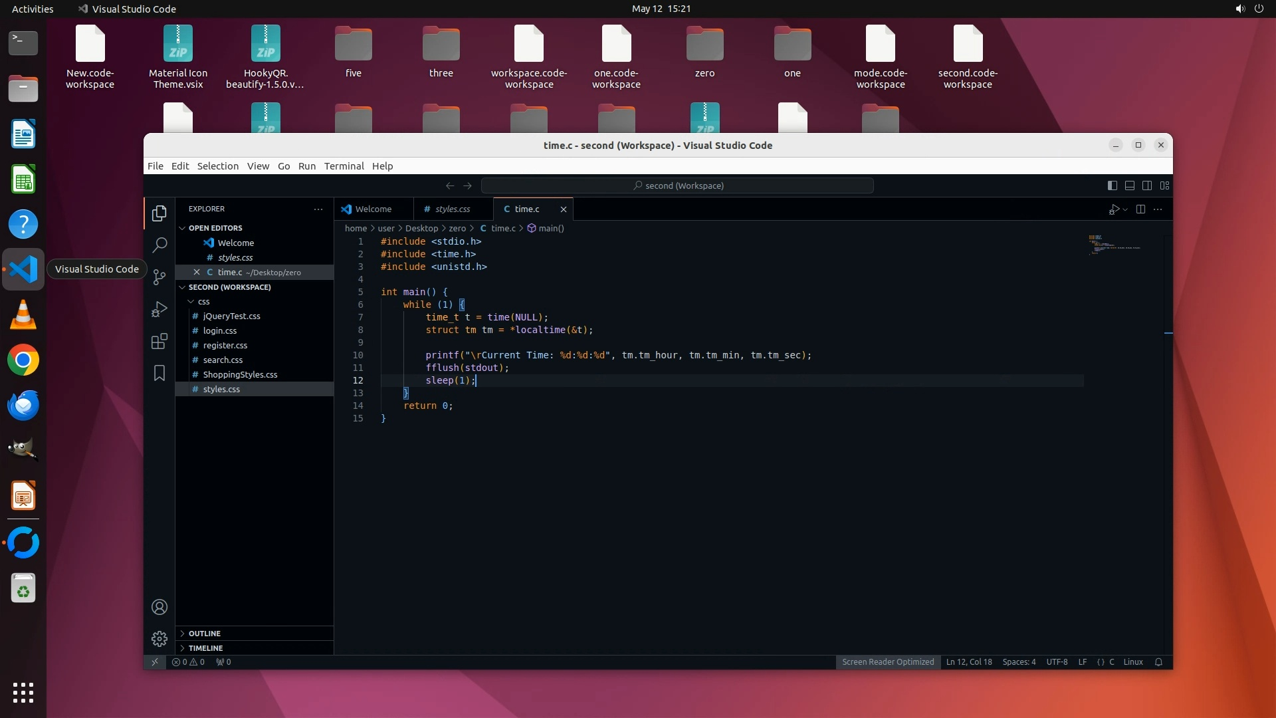Image resolution: width=1276 pixels, height=718 pixels.
Task: Toggle the secondary side bar
Action: (1147, 185)
